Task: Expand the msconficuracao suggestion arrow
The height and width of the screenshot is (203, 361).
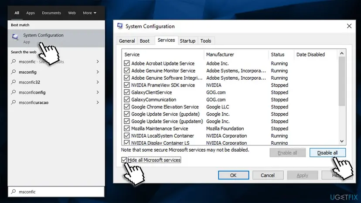Action: coord(98,102)
